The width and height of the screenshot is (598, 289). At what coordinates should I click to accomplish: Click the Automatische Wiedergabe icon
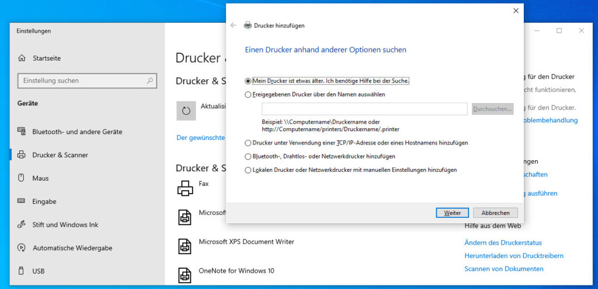22,248
